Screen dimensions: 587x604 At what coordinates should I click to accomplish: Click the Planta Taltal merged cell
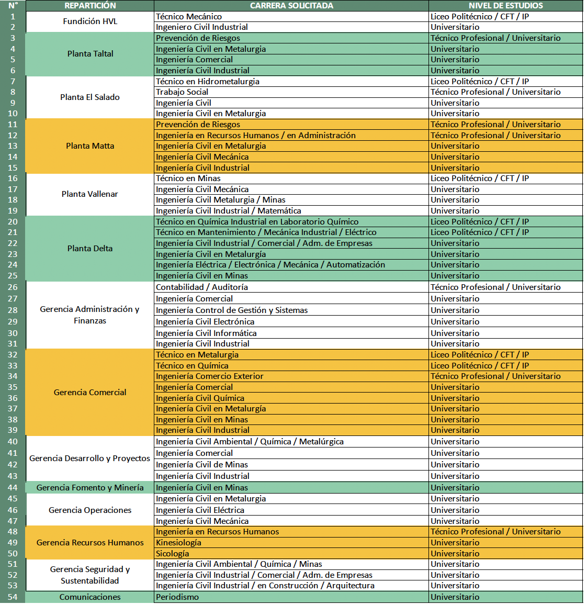(x=90, y=54)
